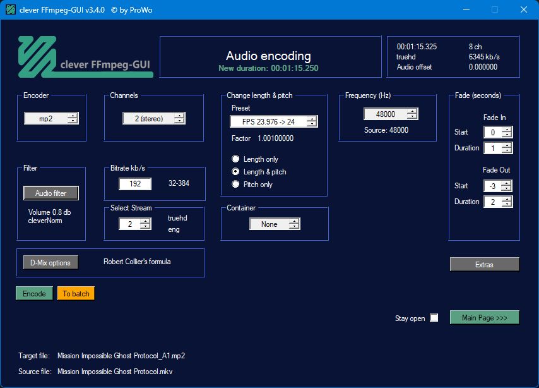
Task: Open the Extras panel
Action: coord(484,264)
